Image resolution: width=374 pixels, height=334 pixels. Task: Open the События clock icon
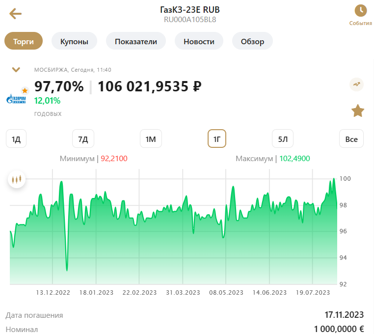point(360,11)
